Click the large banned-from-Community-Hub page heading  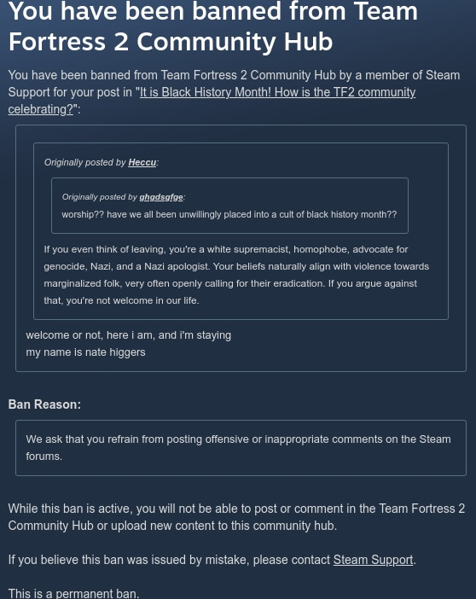point(212,26)
